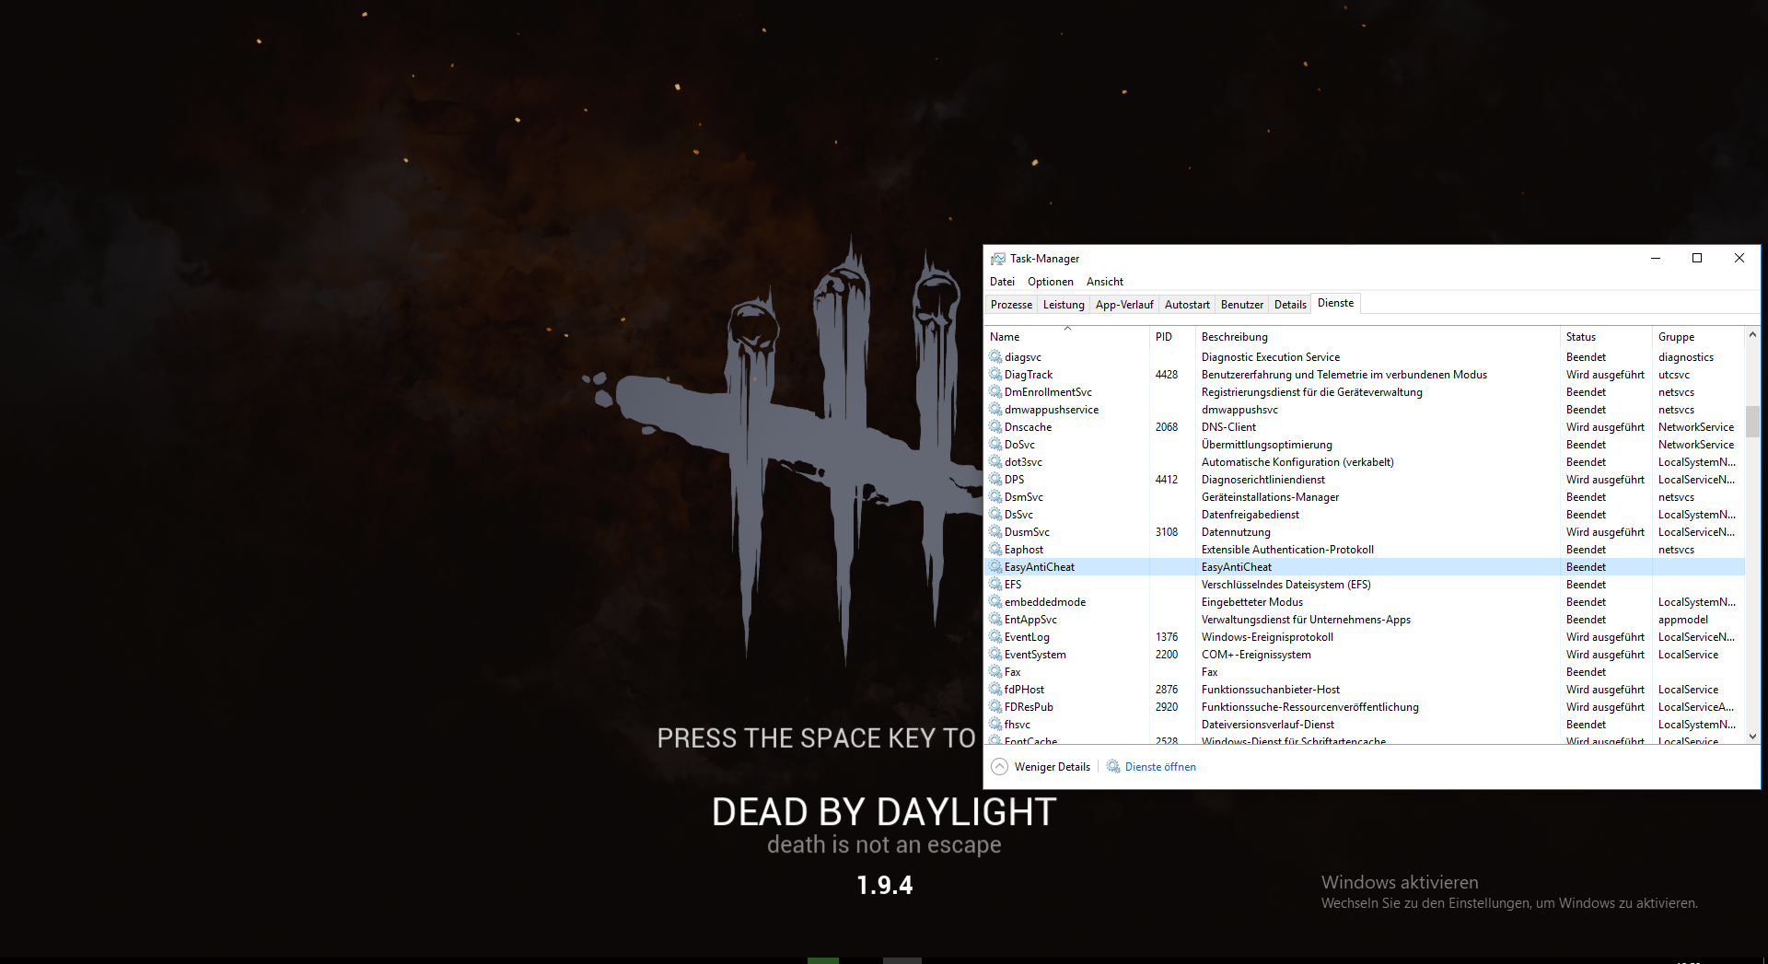
Task: Click Verschlüsselndes Dateisystem (EFS) description
Action: point(1285,585)
